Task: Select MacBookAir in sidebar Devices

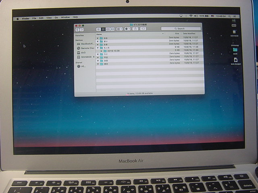Action: click(86, 44)
